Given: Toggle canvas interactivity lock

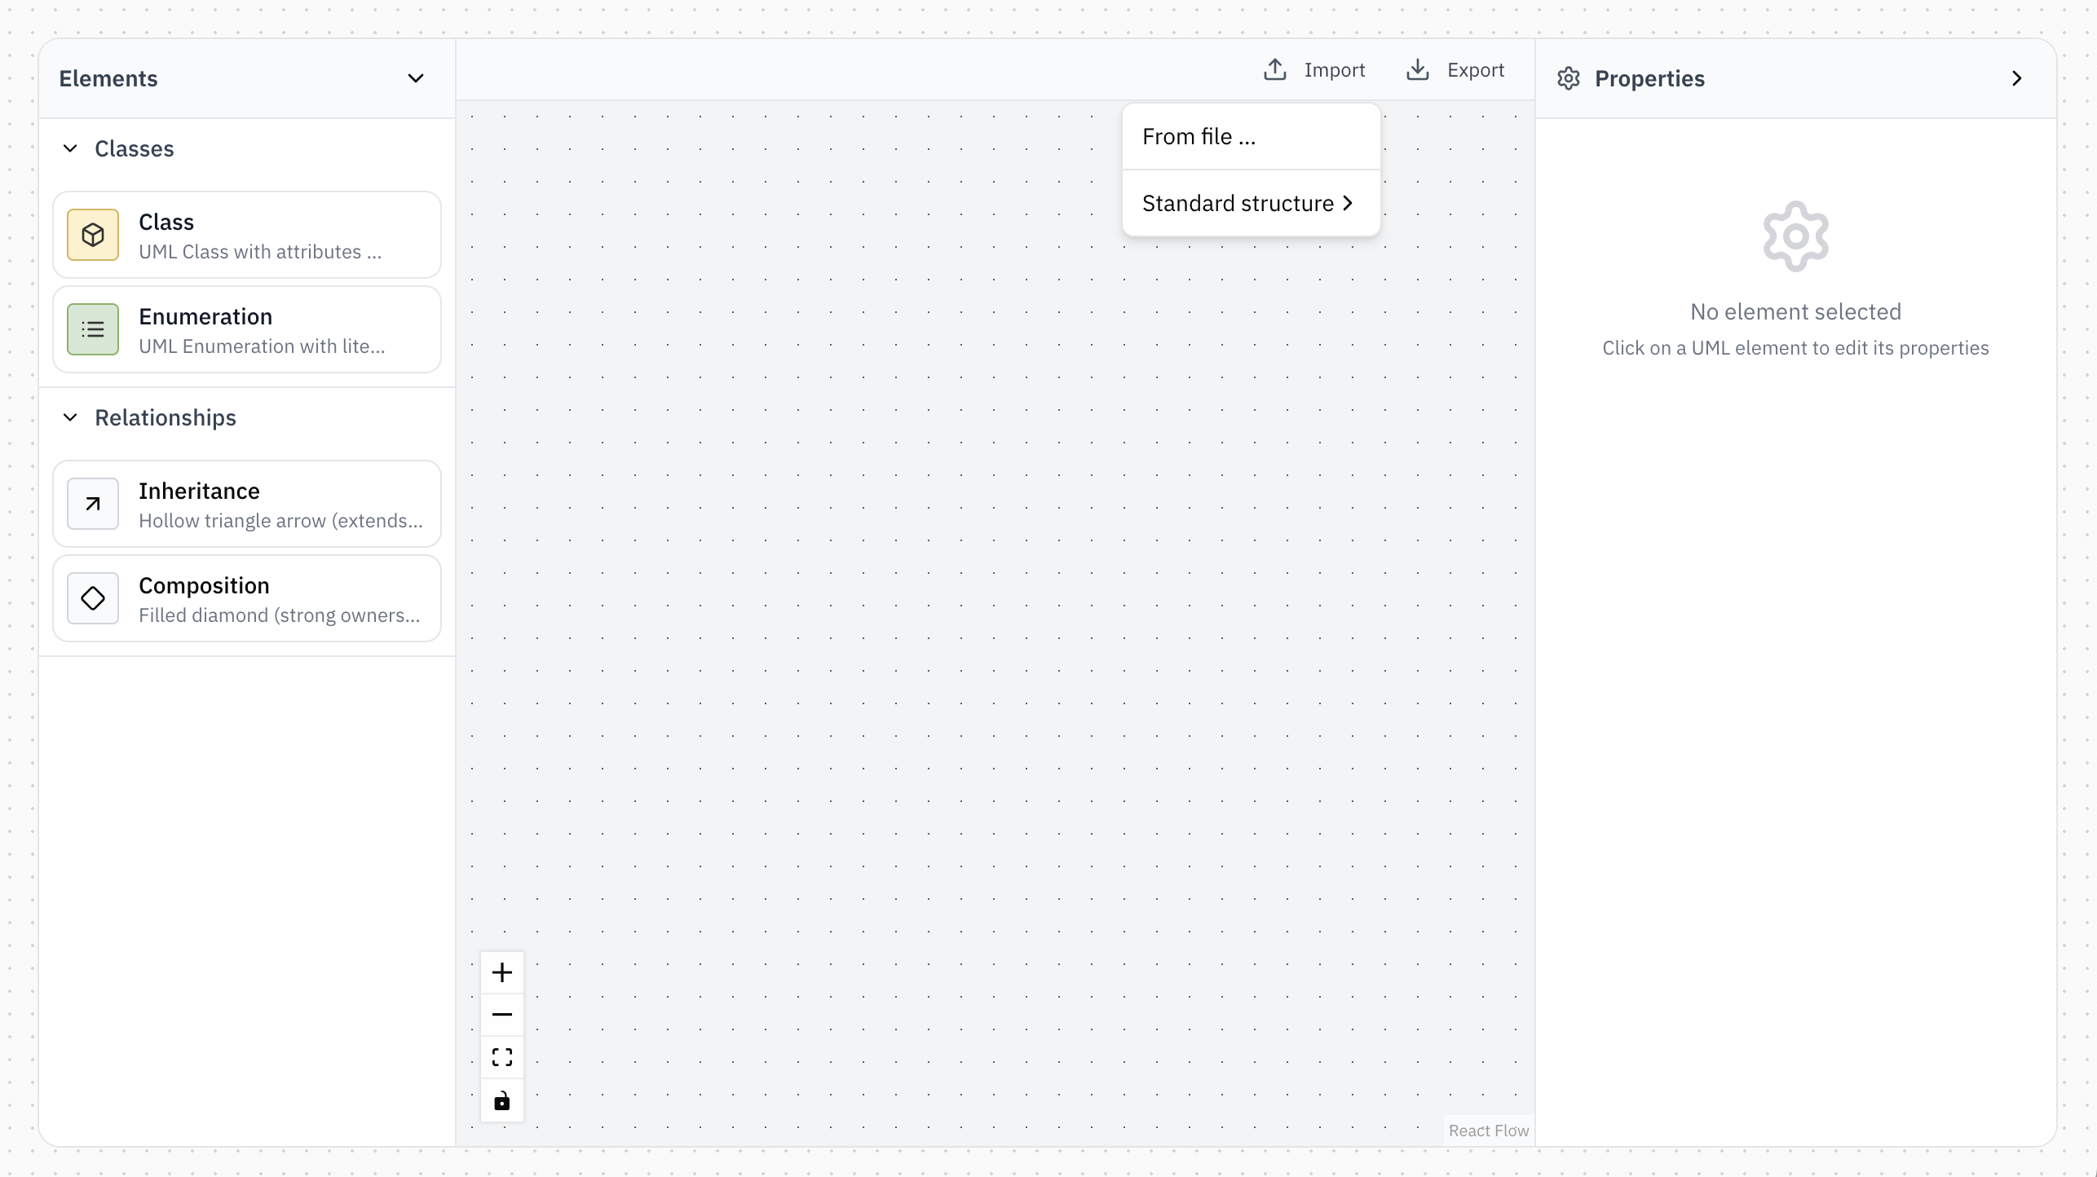Looking at the screenshot, I should pyautogui.click(x=502, y=1100).
